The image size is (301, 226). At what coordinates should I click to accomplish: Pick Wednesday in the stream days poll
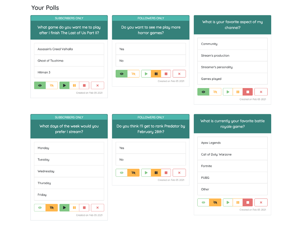click(69, 171)
